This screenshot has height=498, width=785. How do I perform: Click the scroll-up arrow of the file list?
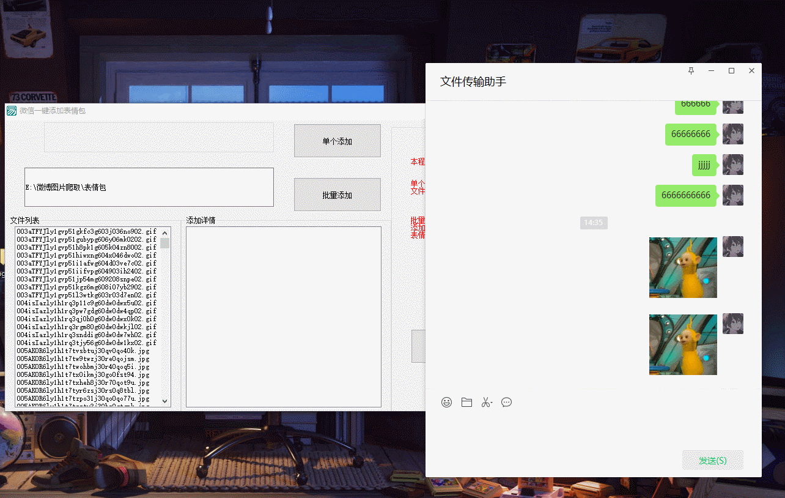click(x=164, y=231)
